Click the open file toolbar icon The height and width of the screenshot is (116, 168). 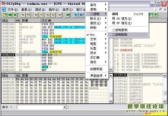point(5,15)
